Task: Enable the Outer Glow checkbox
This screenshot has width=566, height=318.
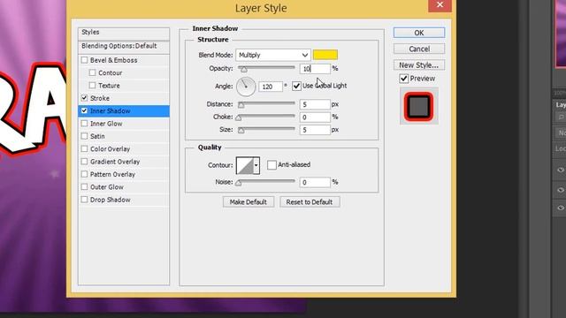Action: [x=85, y=186]
